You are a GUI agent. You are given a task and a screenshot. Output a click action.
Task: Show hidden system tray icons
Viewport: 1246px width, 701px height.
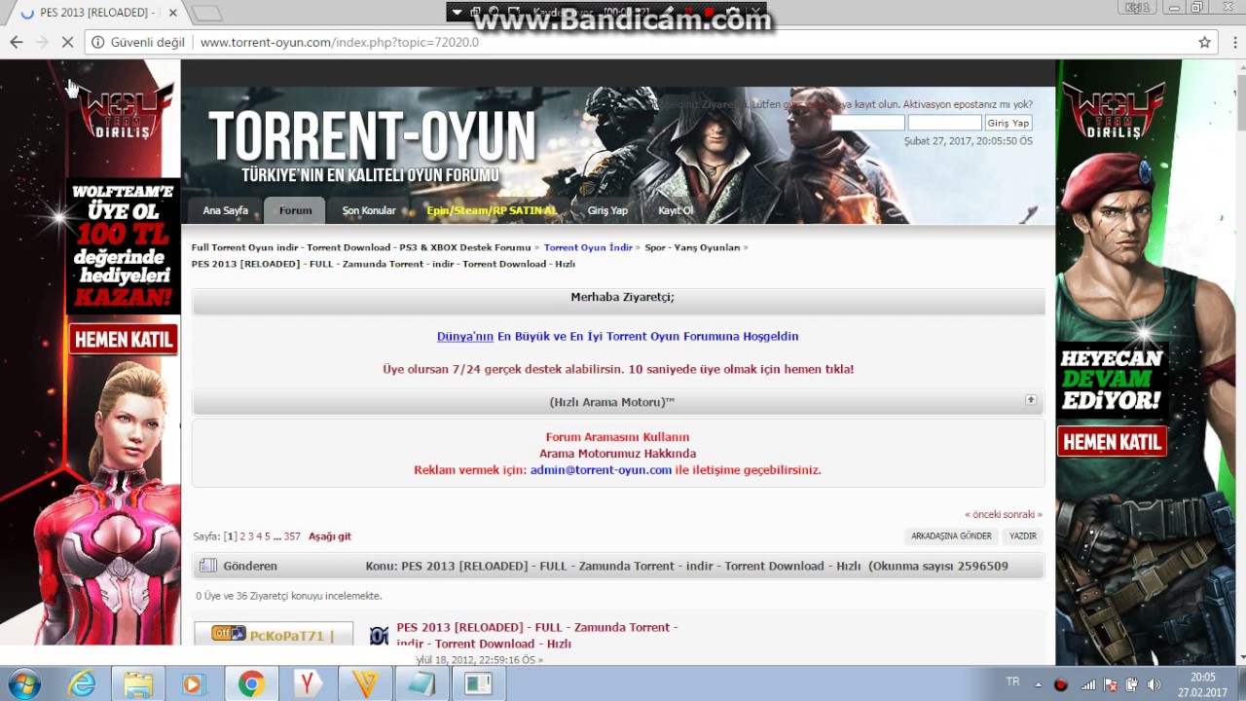(1038, 684)
